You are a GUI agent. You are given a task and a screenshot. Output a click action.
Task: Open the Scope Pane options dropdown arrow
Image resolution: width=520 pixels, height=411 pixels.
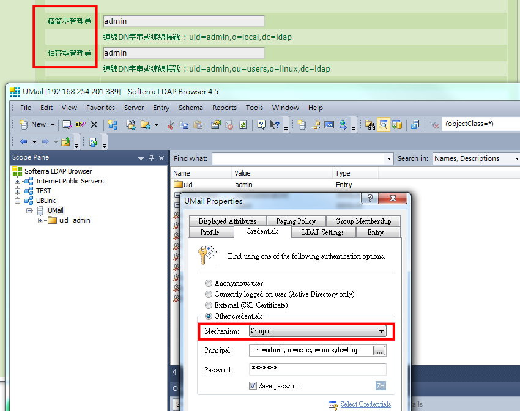pyautogui.click(x=141, y=158)
